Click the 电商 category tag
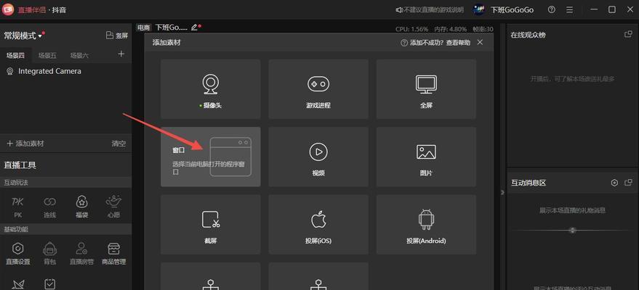Viewport: 639px width, 290px height. (143, 28)
